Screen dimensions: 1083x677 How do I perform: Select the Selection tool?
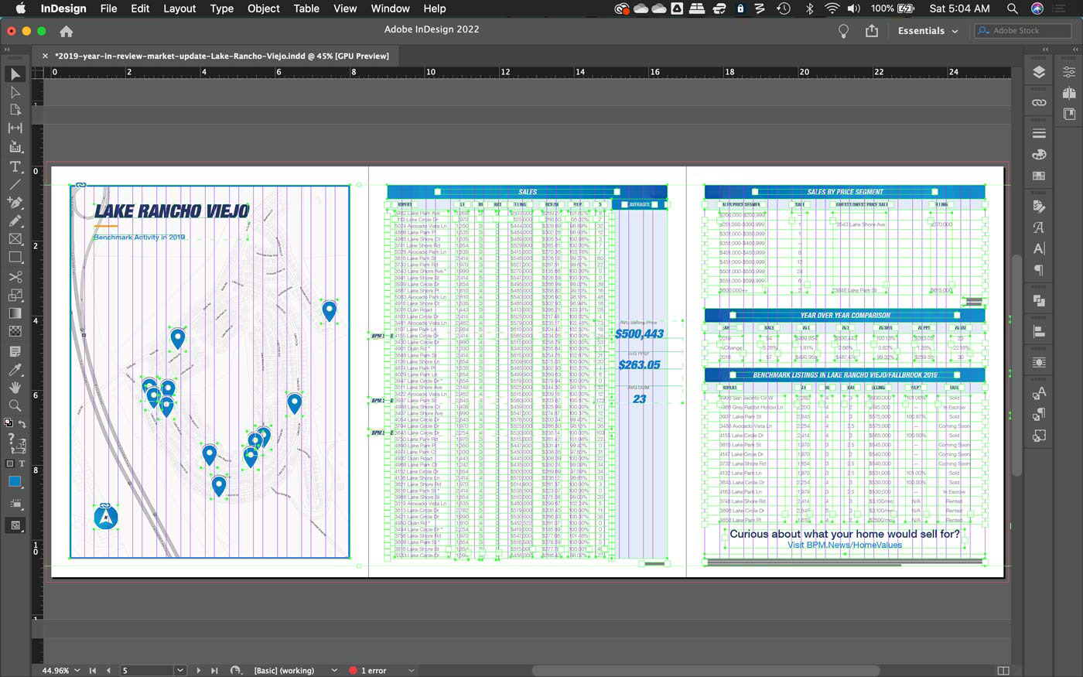[15, 74]
